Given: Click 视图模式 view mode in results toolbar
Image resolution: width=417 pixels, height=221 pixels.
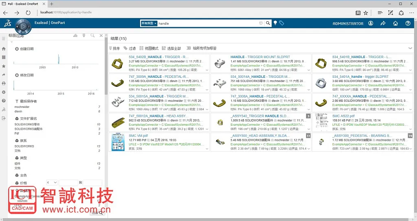Looking at the screenshot, I should [x=149, y=48].
